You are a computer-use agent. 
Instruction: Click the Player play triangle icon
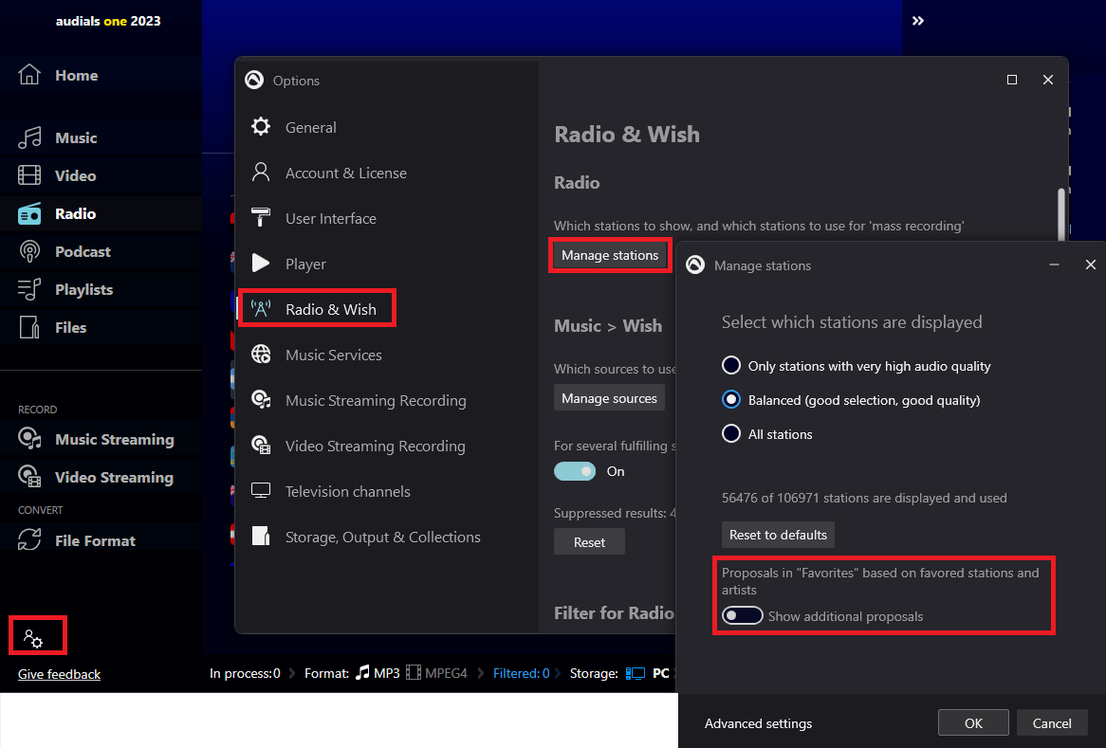[x=261, y=264]
